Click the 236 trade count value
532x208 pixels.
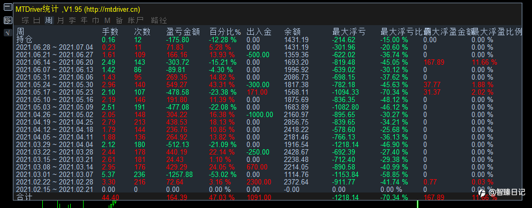click(139, 174)
